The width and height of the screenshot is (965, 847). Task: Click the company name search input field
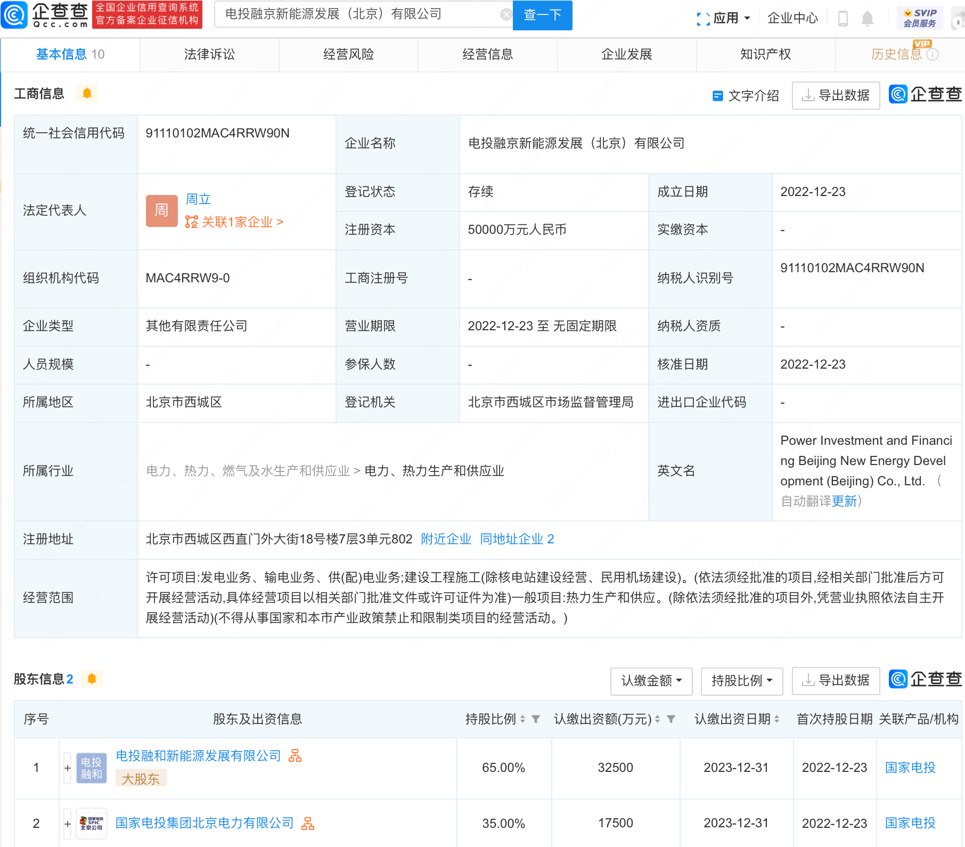[x=357, y=14]
